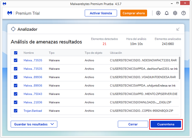Click the results list vertical scrollbar

[180, 68]
